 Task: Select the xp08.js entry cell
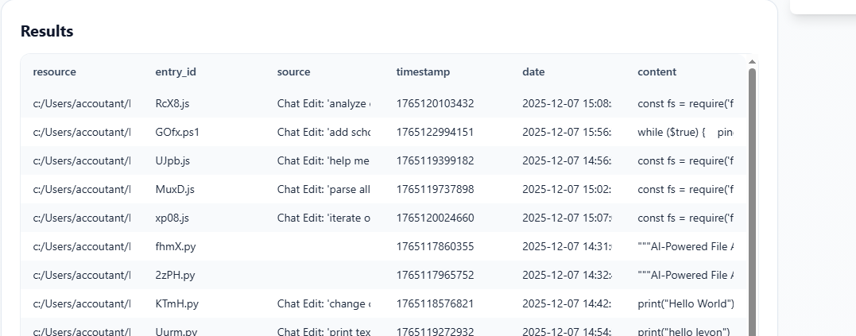(x=172, y=218)
